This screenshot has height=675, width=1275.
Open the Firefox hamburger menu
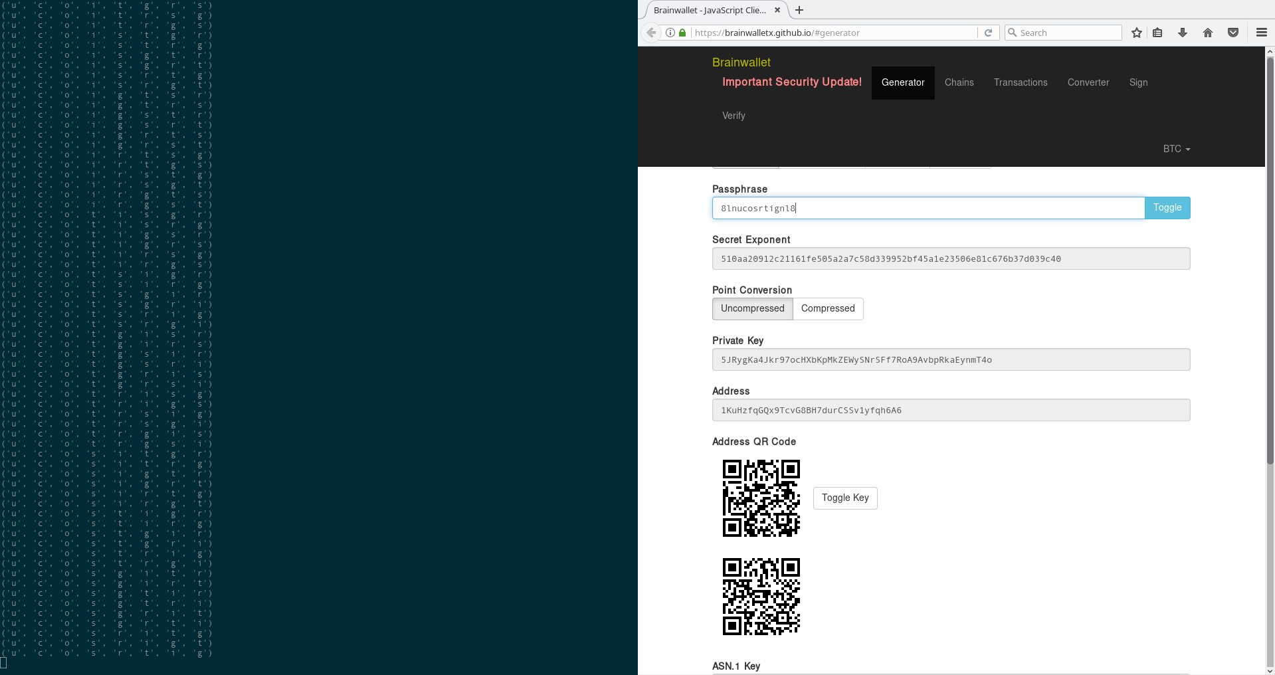coord(1262,33)
